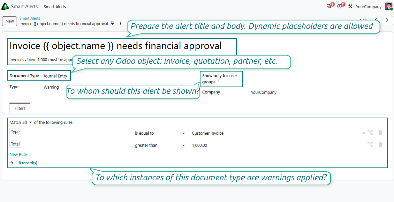Image resolution: width=394 pixels, height=202 pixels.
Task: Go to the next record with the arrow
Action: pyautogui.click(x=387, y=20)
